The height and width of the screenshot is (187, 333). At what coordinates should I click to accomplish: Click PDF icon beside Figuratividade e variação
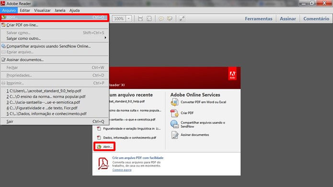coord(99,129)
